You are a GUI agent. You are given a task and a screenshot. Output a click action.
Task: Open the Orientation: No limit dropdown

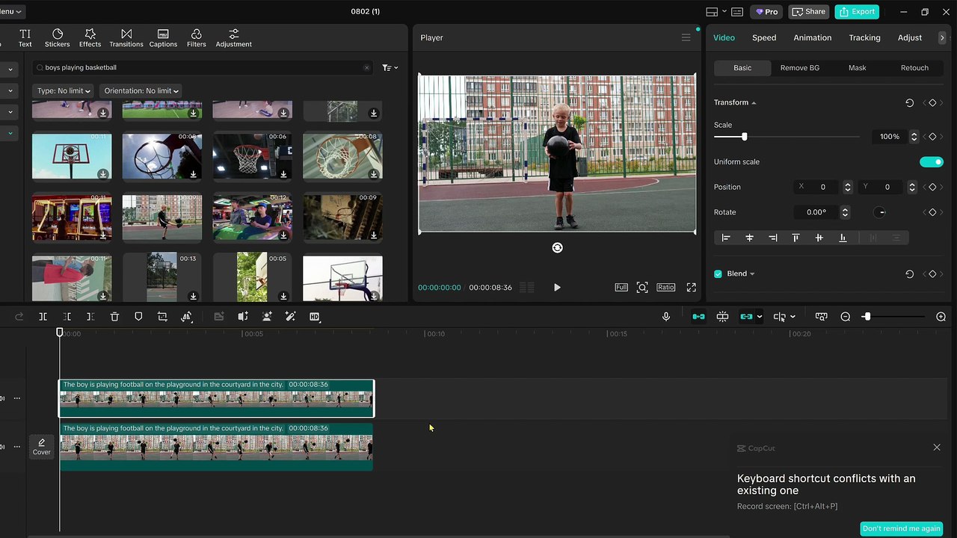coord(141,91)
